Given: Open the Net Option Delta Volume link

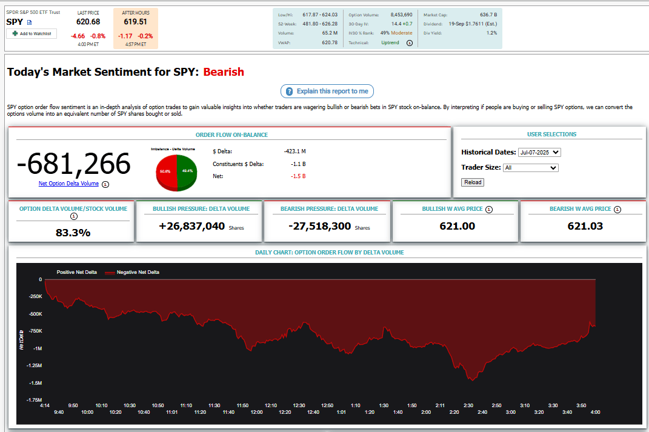Looking at the screenshot, I should (68, 184).
